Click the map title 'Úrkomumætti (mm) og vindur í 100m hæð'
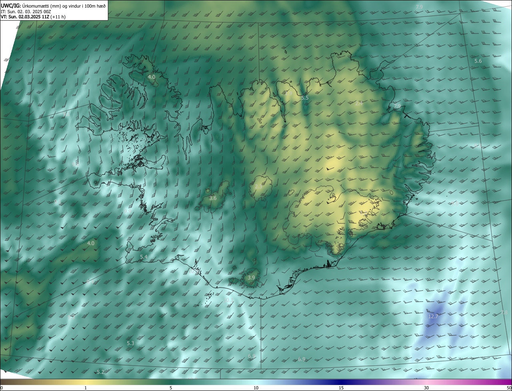This screenshot has height=391, width=512. [64, 5]
